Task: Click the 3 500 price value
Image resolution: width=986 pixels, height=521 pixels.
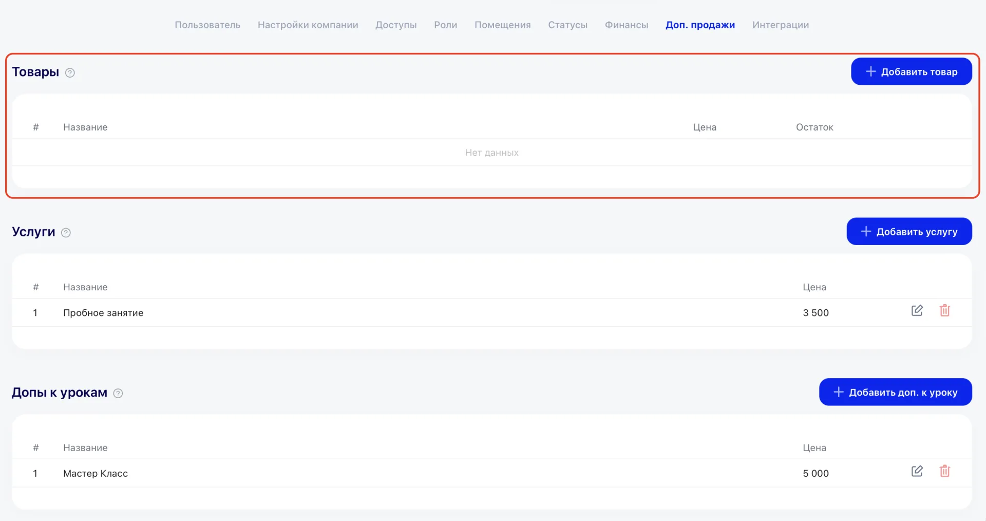Action: pyautogui.click(x=816, y=313)
